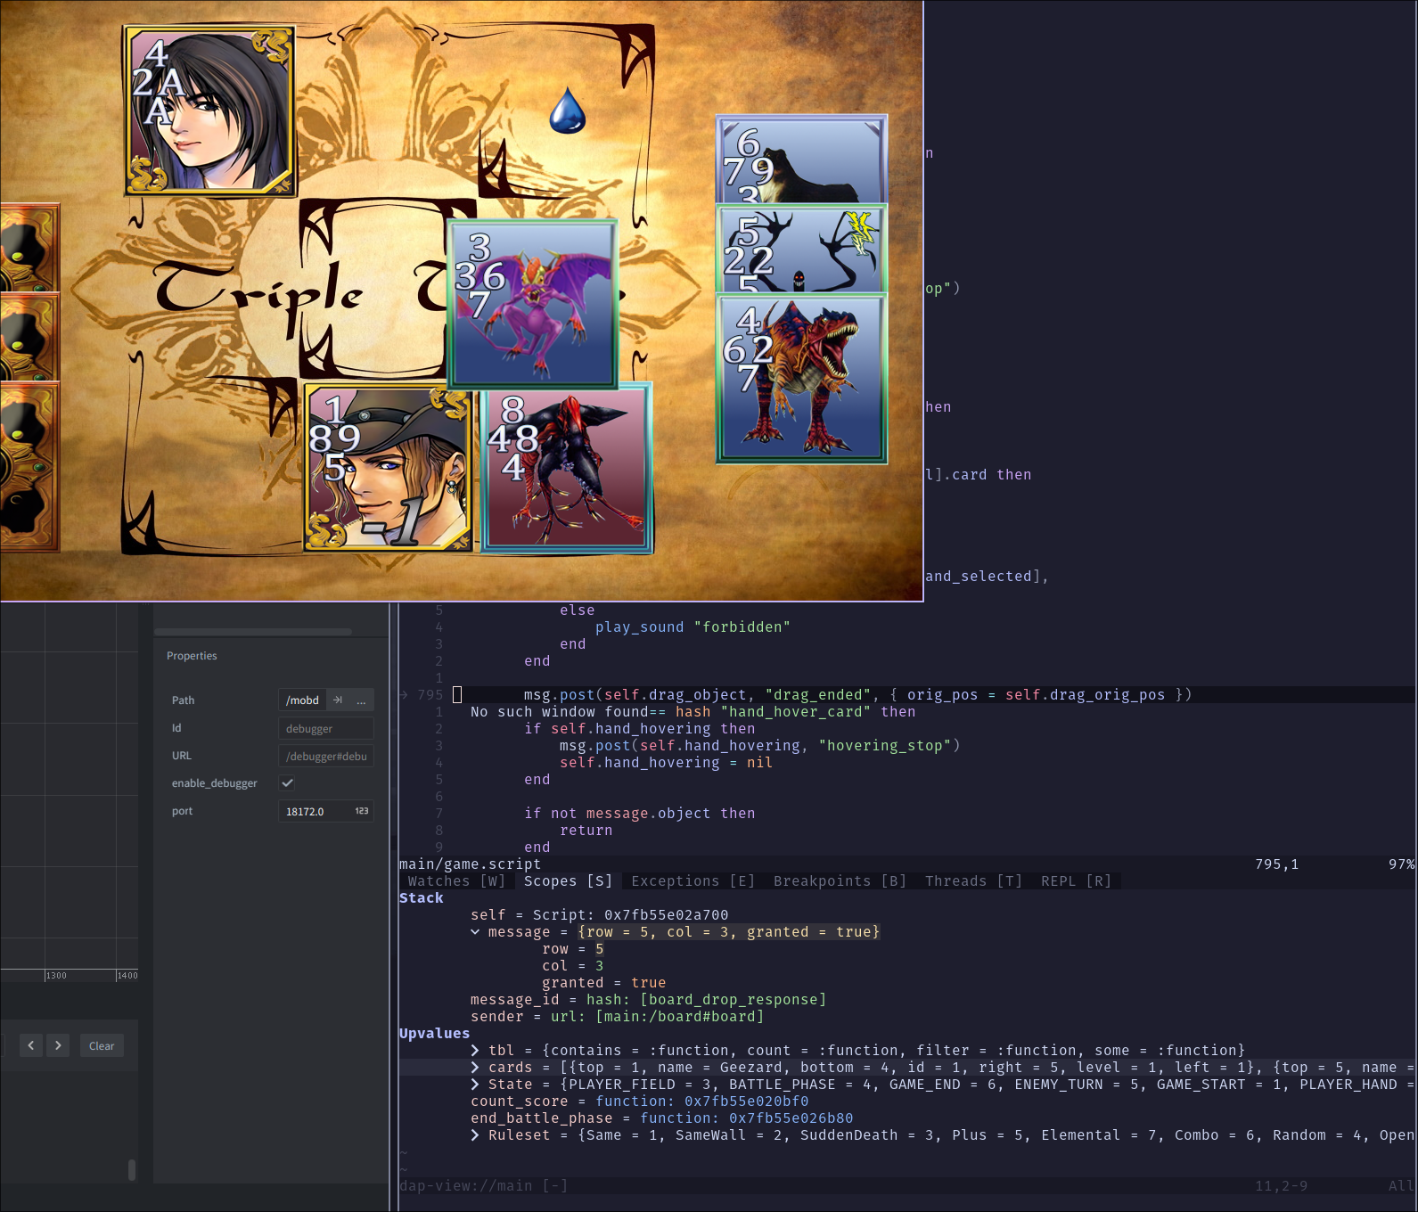Click the red dragon card showing 8 4 8 4
The height and width of the screenshot is (1212, 1418).
tap(568, 469)
